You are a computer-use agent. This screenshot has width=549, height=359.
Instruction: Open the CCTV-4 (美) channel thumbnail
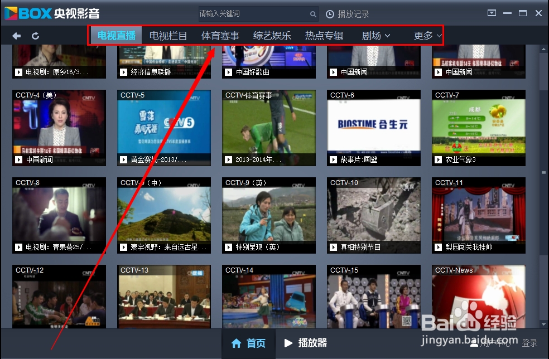(x=59, y=128)
